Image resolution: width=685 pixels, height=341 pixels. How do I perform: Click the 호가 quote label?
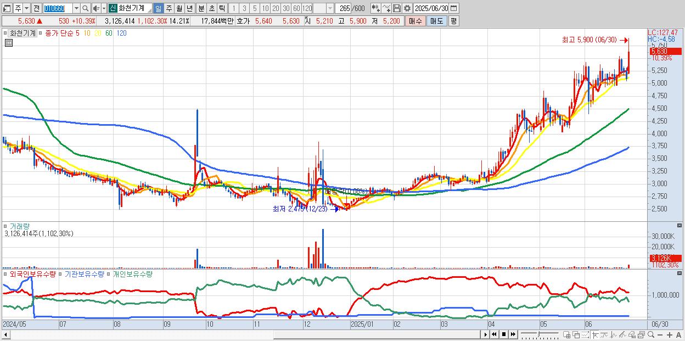point(243,21)
